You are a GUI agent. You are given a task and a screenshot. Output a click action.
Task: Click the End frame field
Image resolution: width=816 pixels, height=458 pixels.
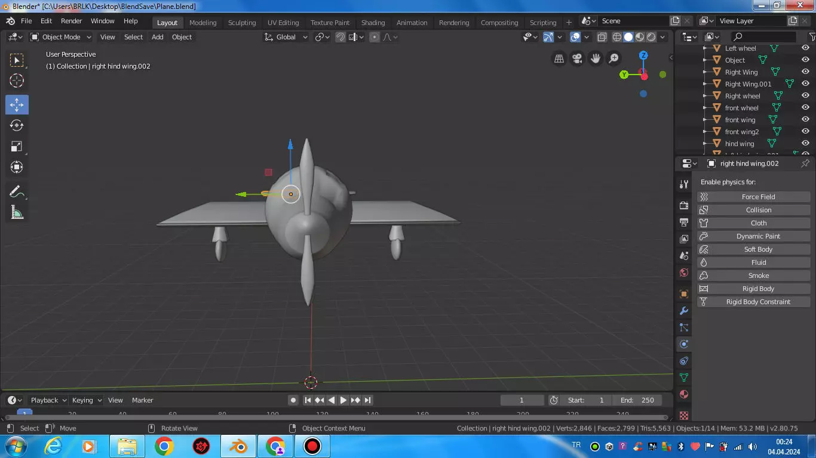pyautogui.click(x=637, y=400)
